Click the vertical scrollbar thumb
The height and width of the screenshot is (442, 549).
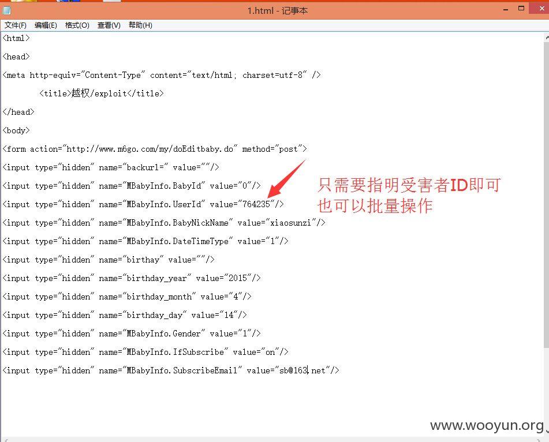pos(547,194)
